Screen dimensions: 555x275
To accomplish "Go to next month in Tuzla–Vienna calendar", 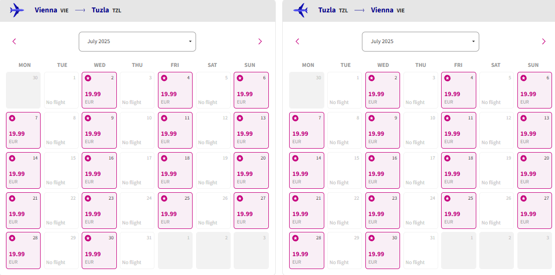I will click(x=544, y=42).
